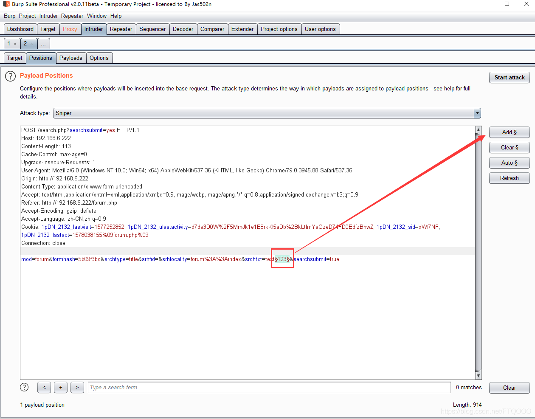Close Intruder attack tab 2

click(x=31, y=44)
